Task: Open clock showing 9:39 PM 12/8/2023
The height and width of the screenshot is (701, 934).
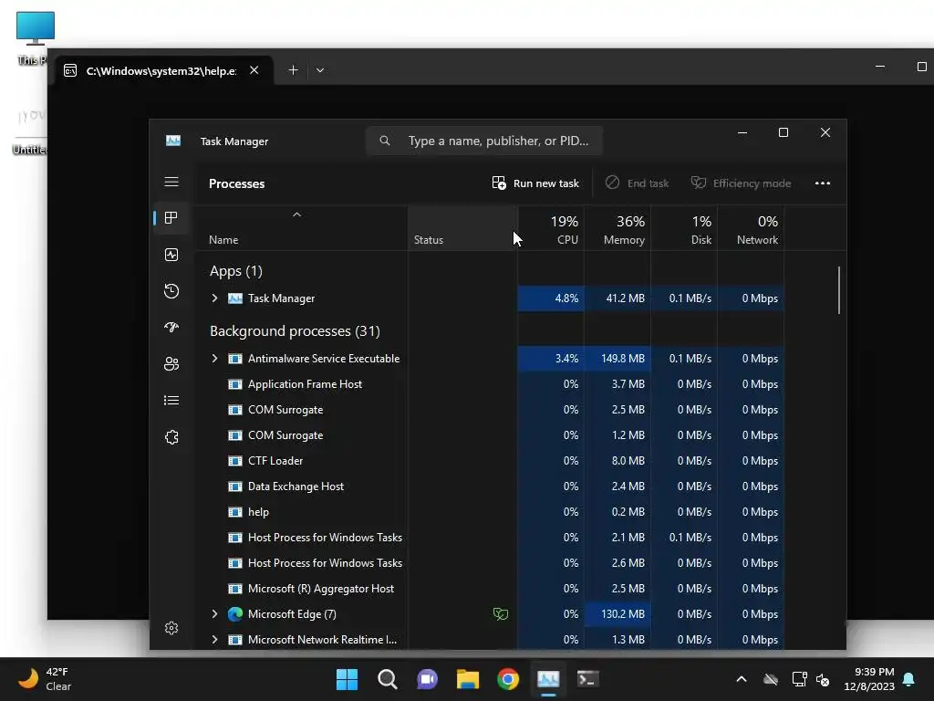Action: pyautogui.click(x=869, y=679)
